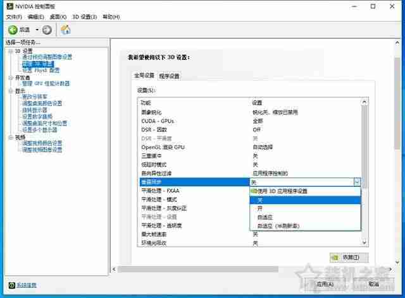Screen dimensions: 405x298
Task: Open 设置数字音频 tree item
Action: tap(37, 117)
